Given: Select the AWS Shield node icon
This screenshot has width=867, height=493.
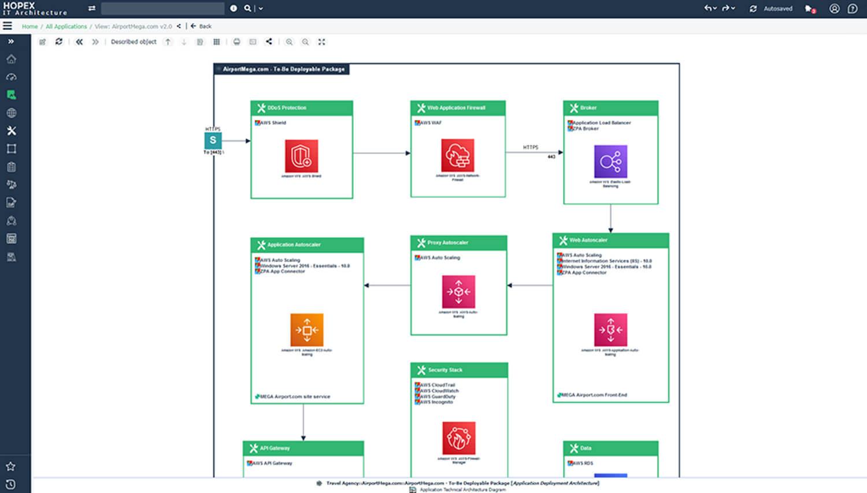Looking at the screenshot, I should pos(301,156).
